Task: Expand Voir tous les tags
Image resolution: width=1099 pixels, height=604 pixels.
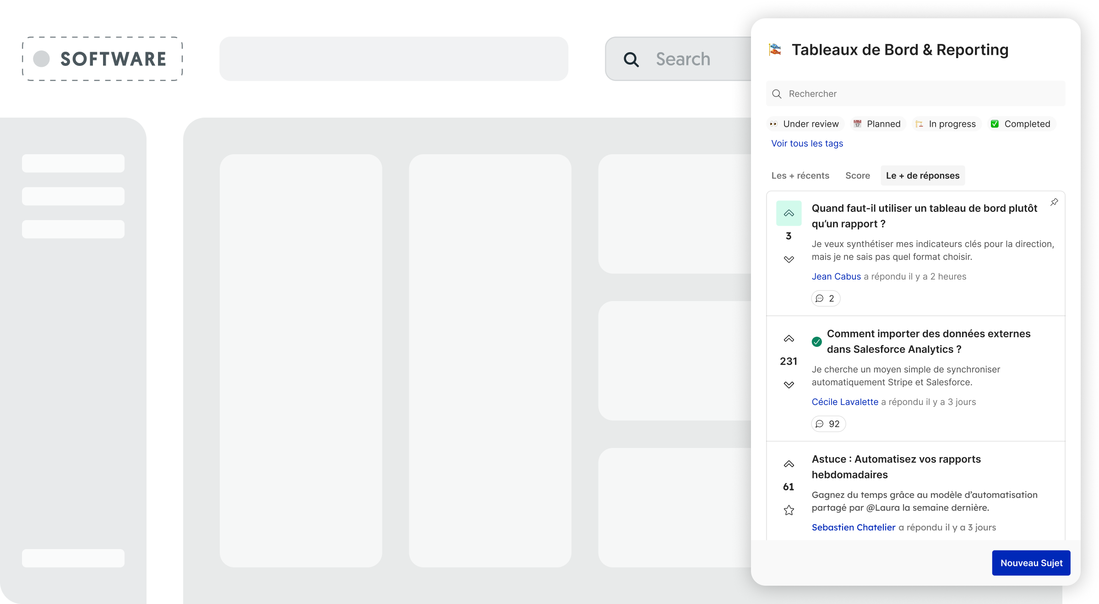Action: point(807,144)
